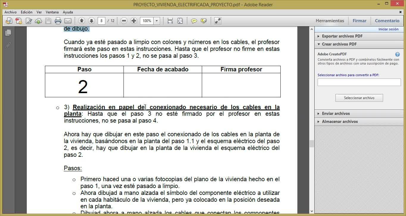Click the email envelope icon
This screenshot has width=406, height=216.
(x=68, y=21)
